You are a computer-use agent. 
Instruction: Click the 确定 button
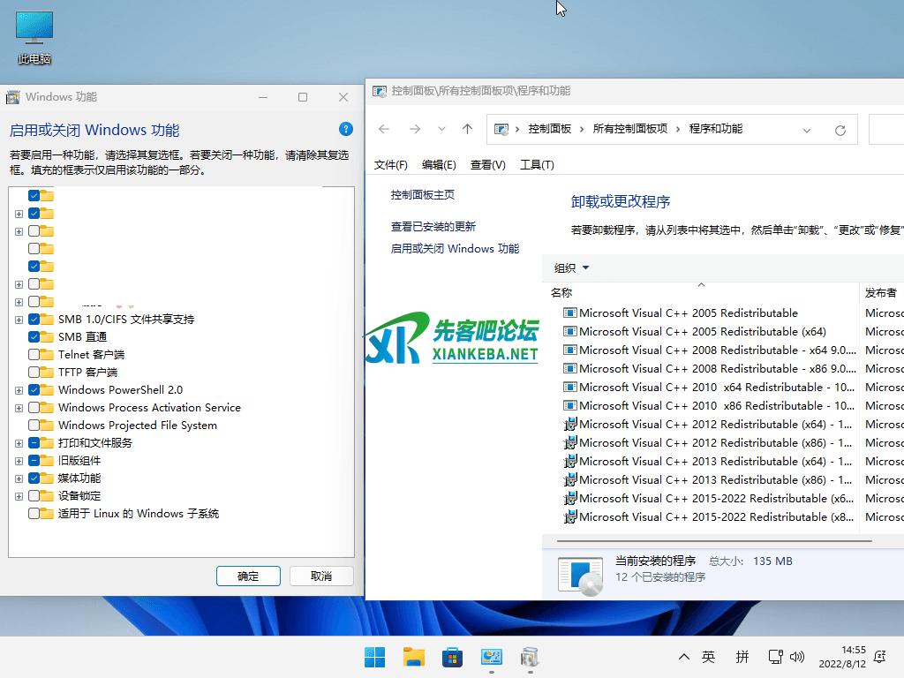coord(248,576)
